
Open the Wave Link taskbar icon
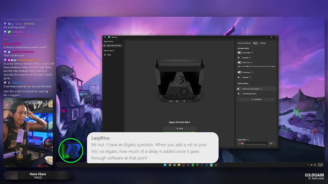211,165
